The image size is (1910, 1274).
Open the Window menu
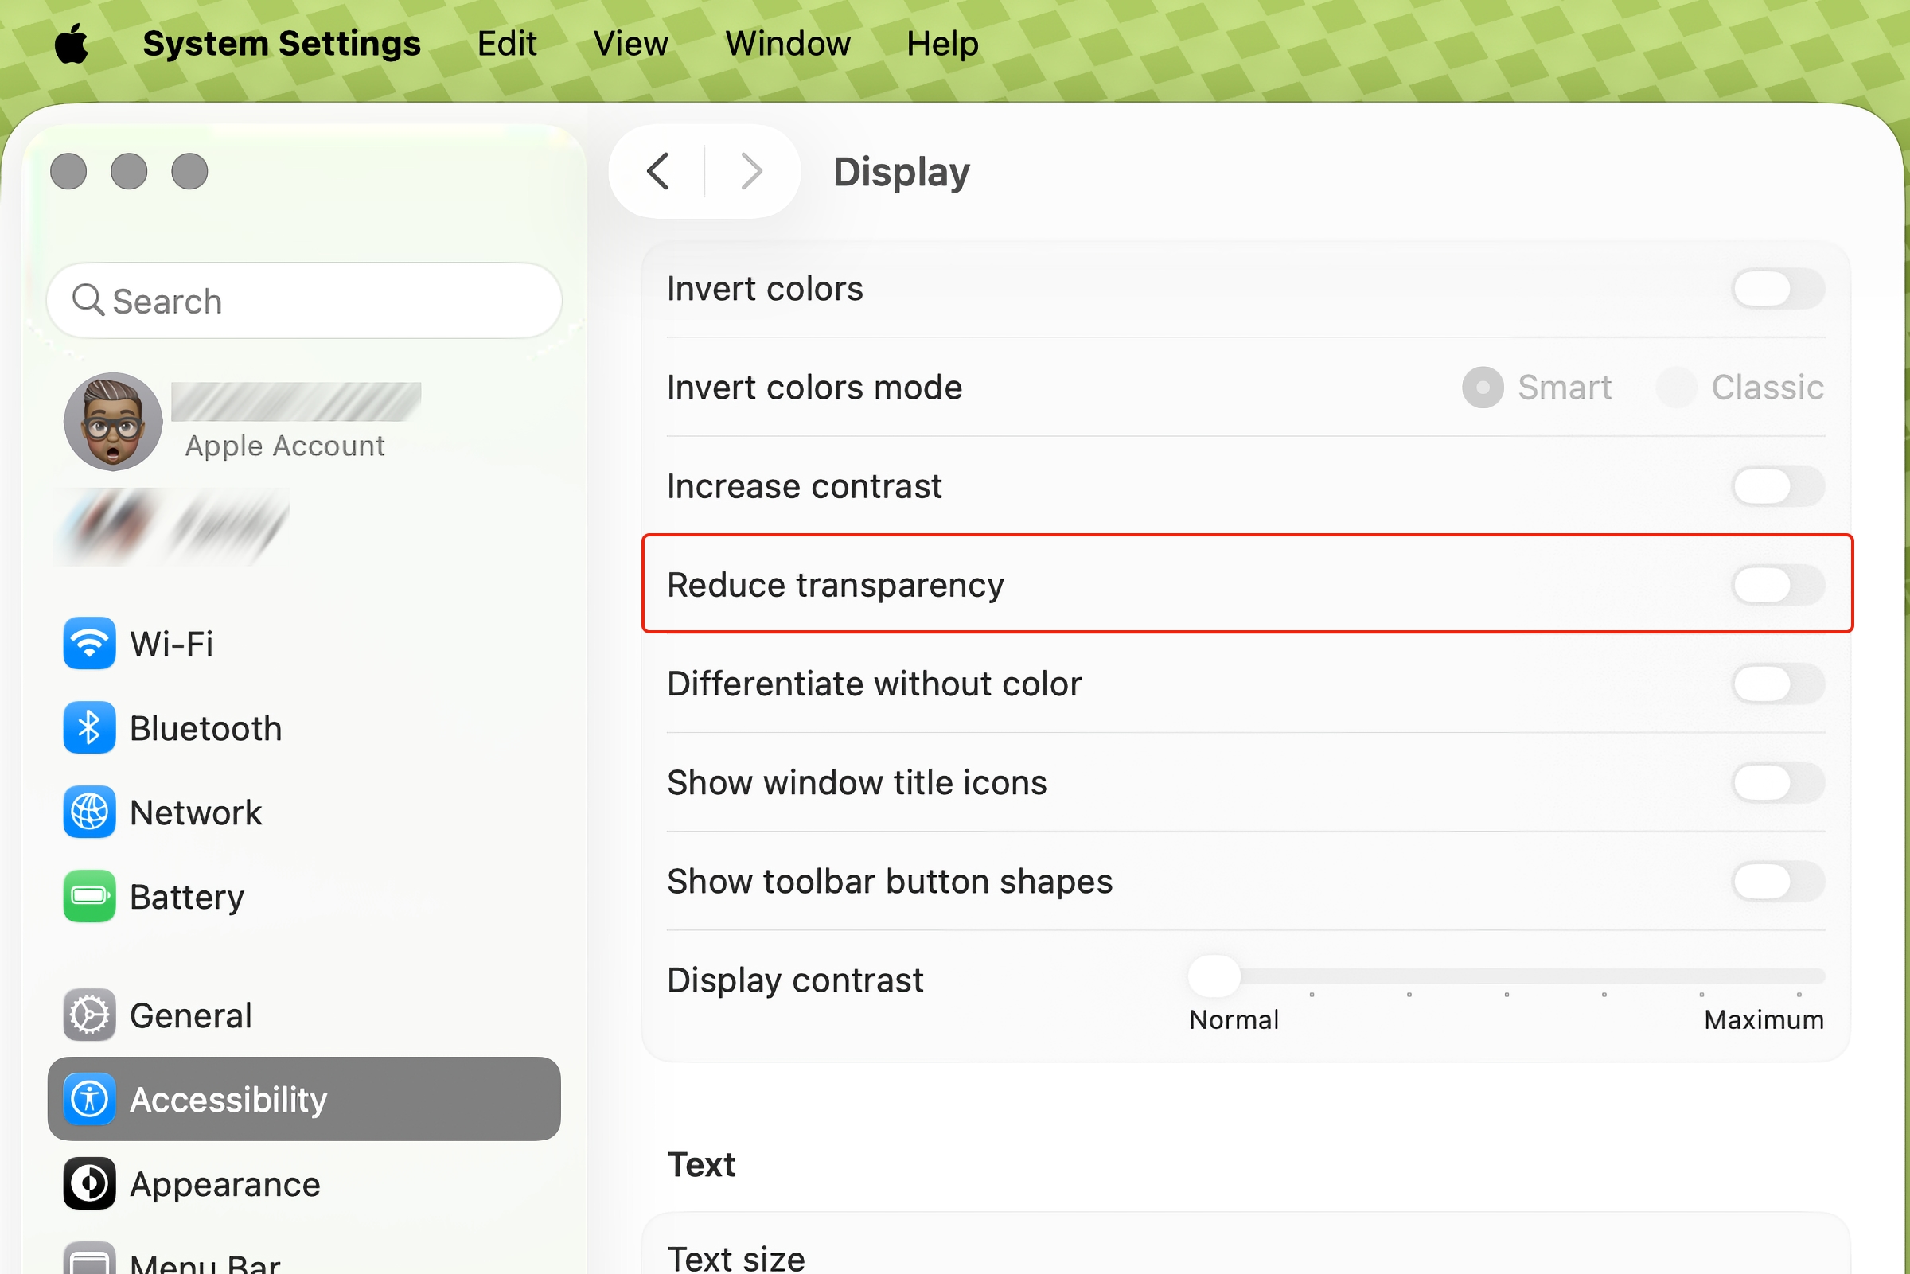(x=787, y=43)
